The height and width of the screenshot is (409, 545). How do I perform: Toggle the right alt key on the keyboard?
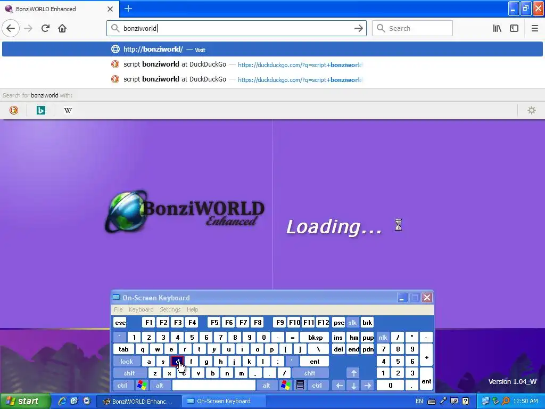[x=266, y=386]
